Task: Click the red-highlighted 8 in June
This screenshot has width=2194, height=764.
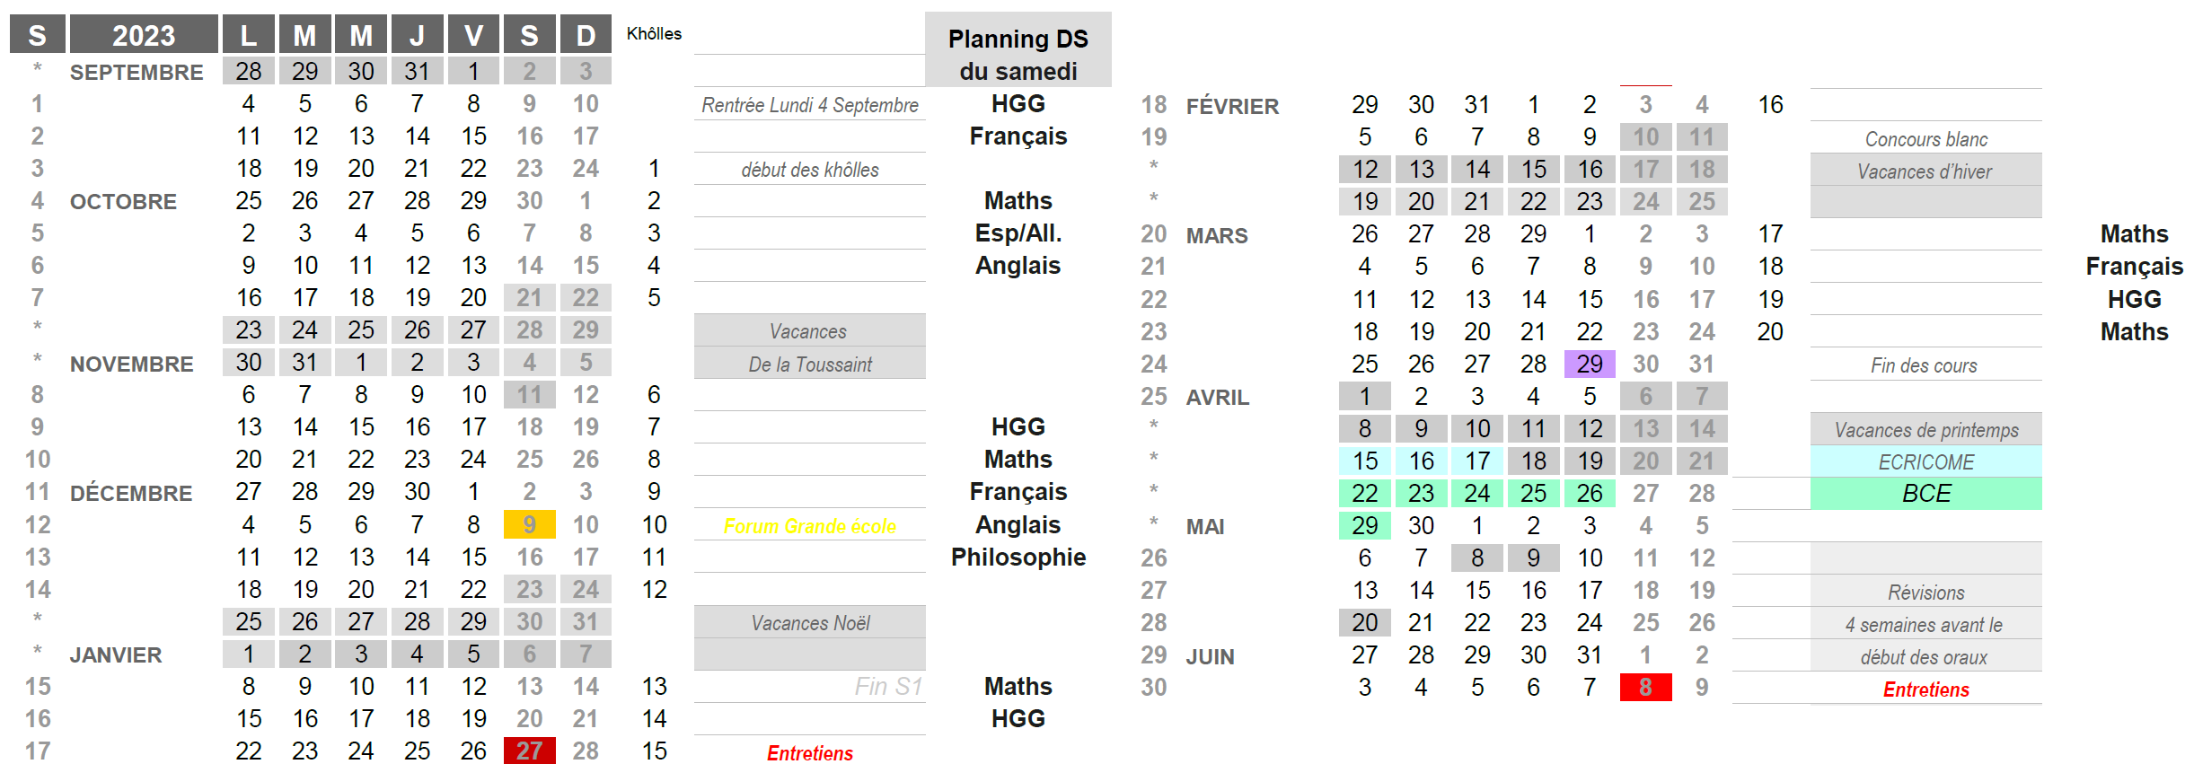Action: pos(1645,687)
